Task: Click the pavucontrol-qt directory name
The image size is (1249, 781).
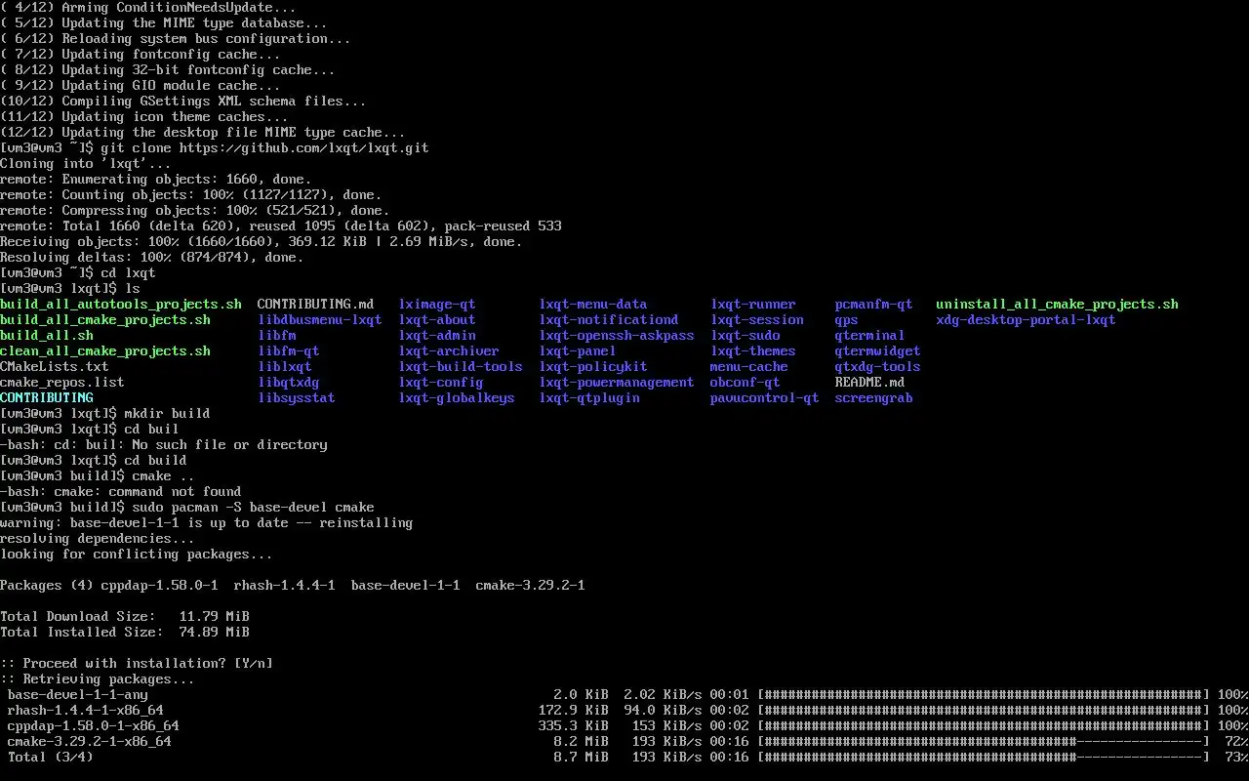Action: [765, 398]
